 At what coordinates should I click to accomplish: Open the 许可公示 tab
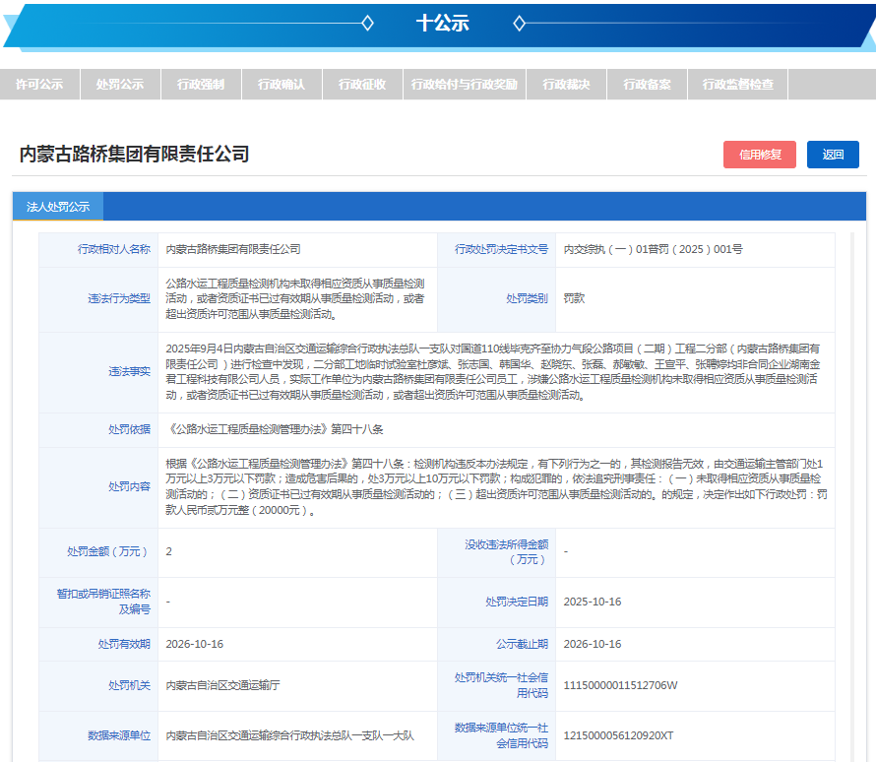pos(39,85)
